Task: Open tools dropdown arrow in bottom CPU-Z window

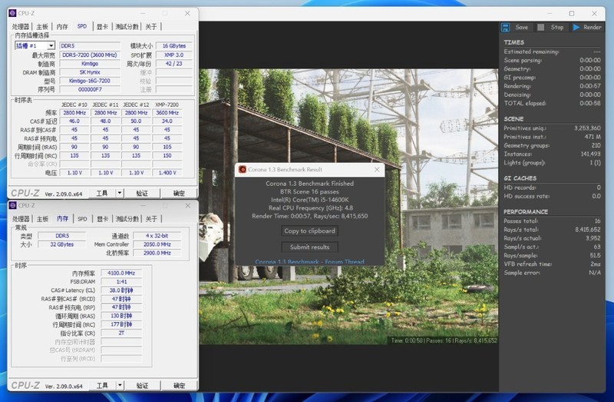Action: [120, 385]
